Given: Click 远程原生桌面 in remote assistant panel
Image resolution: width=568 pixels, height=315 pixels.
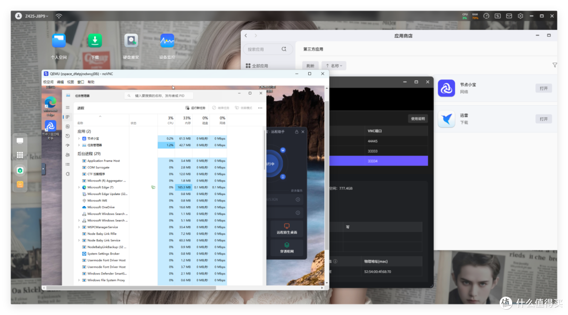Looking at the screenshot, I should (x=287, y=228).
